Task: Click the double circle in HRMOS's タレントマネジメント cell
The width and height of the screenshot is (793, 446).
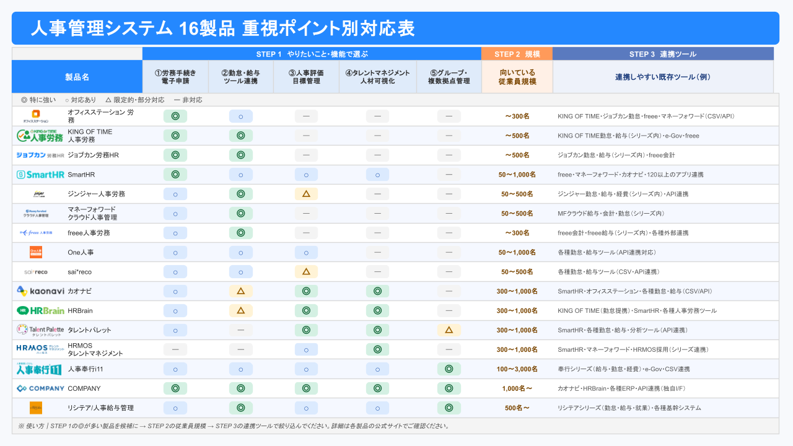Action: (x=377, y=349)
